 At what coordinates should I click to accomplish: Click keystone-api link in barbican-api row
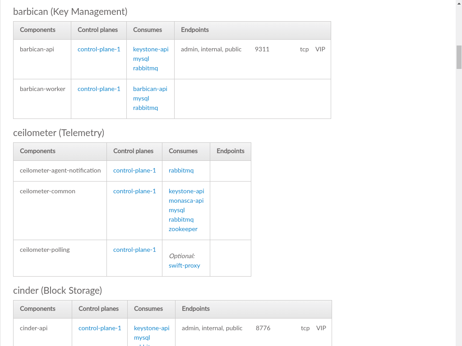pyautogui.click(x=151, y=49)
